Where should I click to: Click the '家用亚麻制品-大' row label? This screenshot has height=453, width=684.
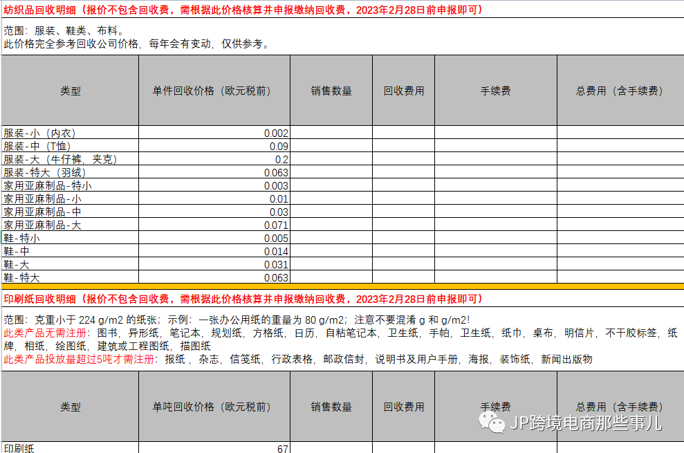(42, 225)
